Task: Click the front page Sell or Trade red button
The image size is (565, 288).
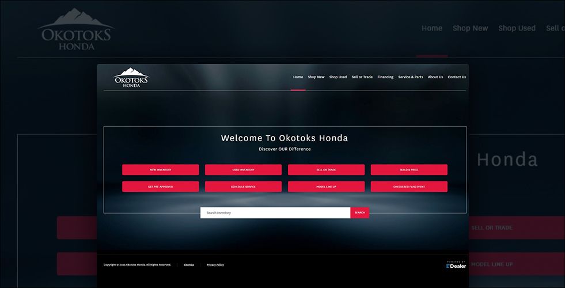Action: (326, 170)
